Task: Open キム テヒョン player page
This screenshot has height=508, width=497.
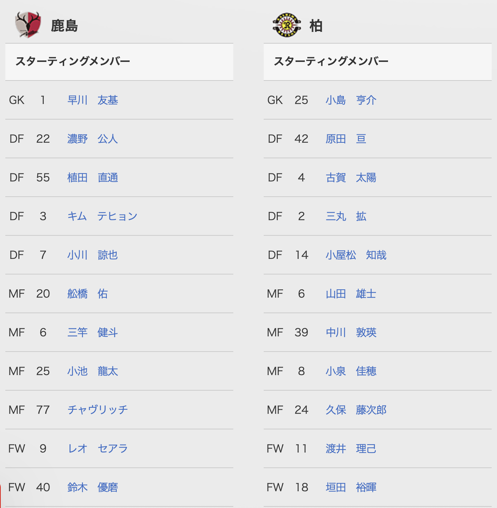Action: tap(102, 216)
